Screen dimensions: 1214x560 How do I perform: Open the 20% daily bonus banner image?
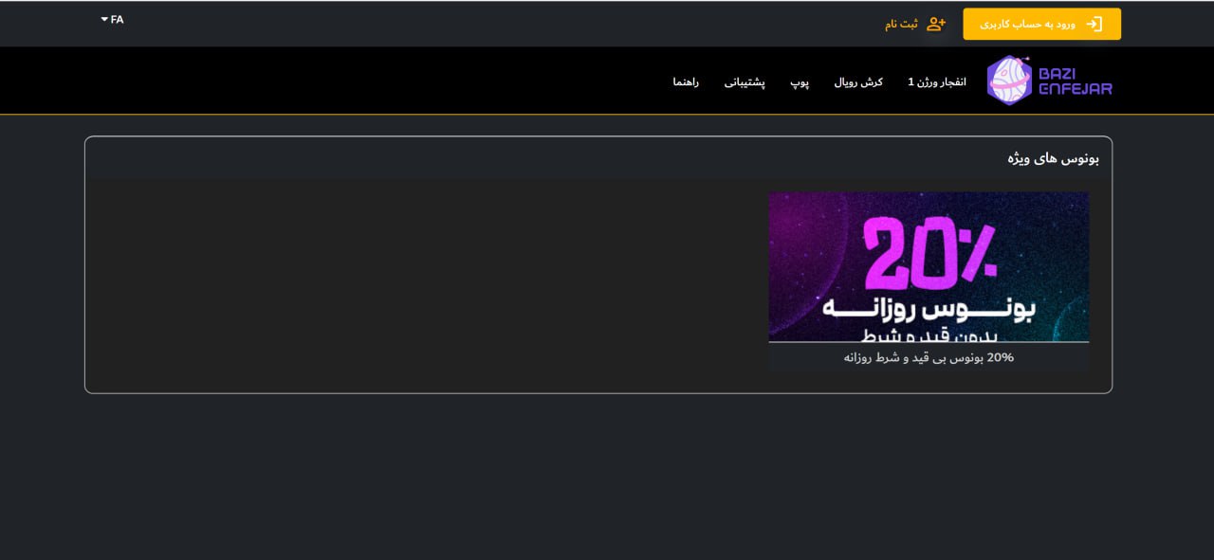(929, 266)
